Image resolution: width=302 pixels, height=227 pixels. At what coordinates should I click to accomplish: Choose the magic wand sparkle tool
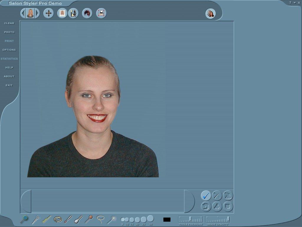112,219
